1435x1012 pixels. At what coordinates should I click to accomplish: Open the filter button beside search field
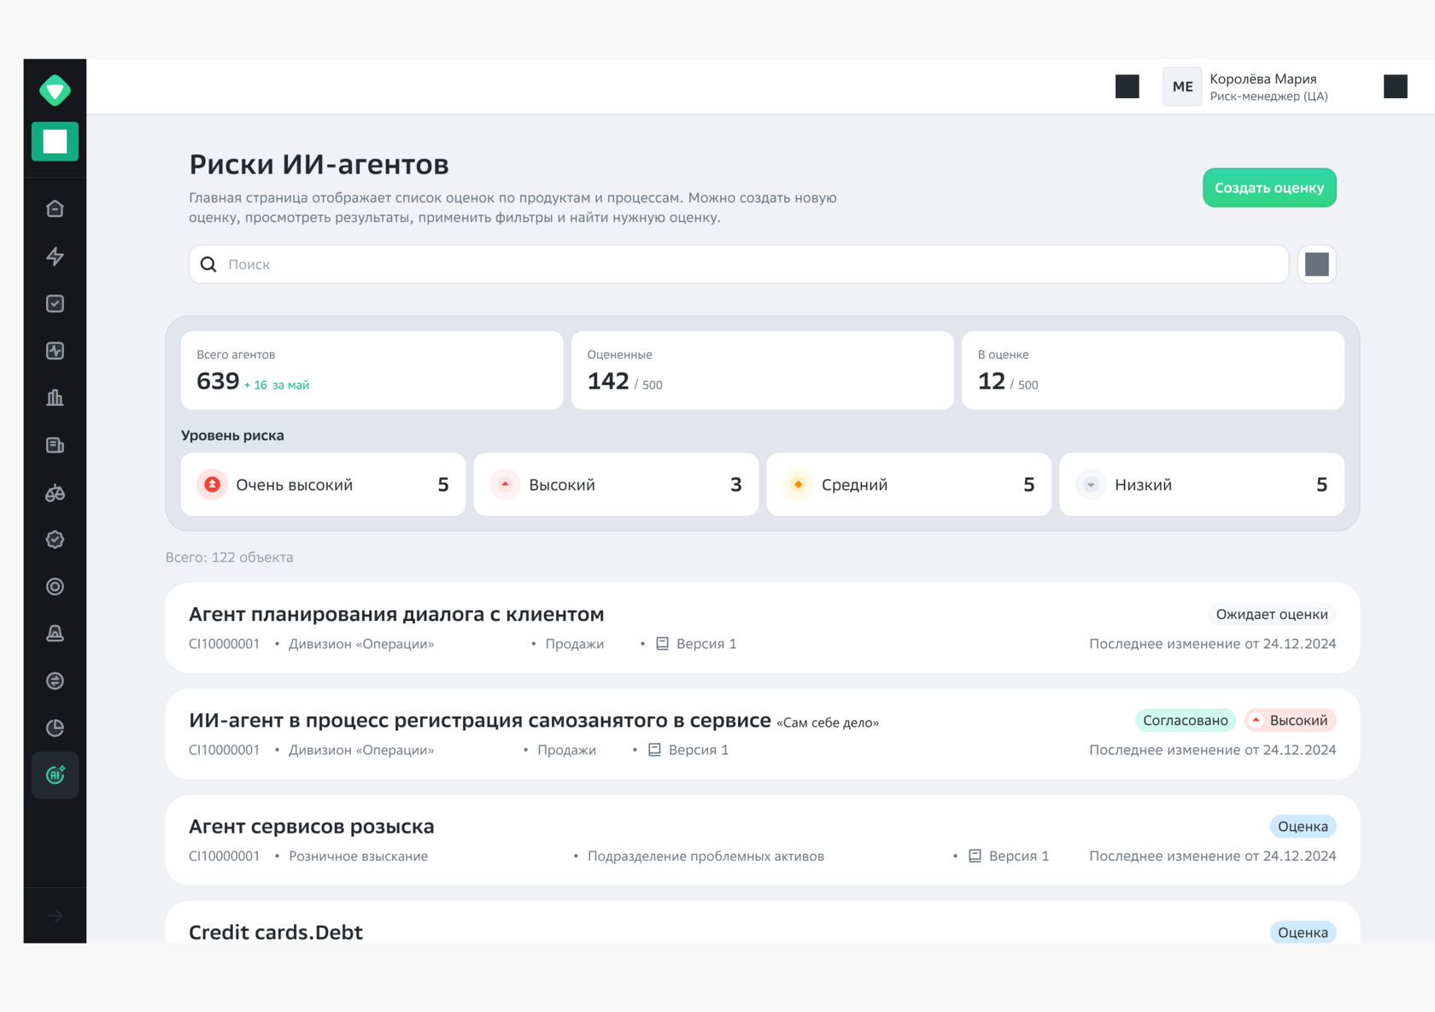click(1317, 265)
